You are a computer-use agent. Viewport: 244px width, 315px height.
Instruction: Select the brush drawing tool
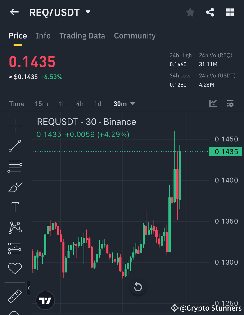15,187
